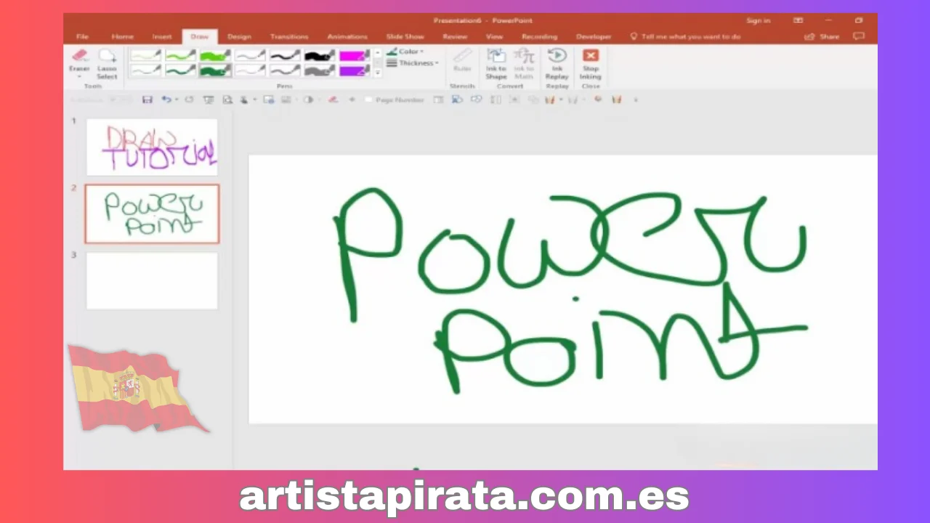The width and height of the screenshot is (930, 523).
Task: Open the View tab
Action: pos(494,36)
